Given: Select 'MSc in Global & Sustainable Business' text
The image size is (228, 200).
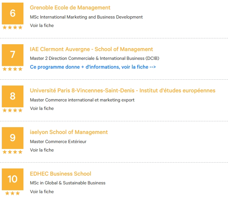Looking at the screenshot, I should point(68,183).
